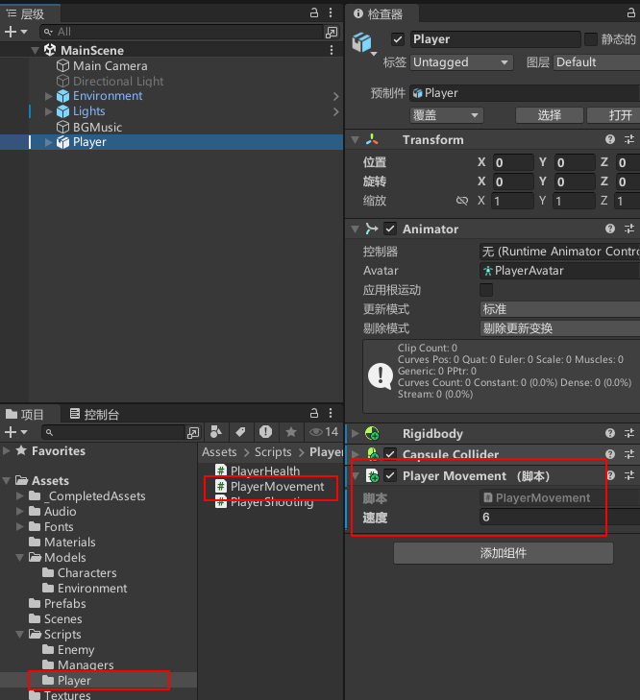640x700 pixels.
Task: Open Player Movement preset settings icon
Action: tap(629, 475)
